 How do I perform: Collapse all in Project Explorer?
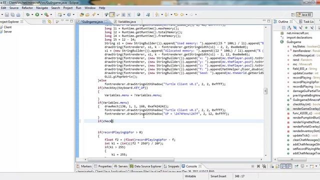pos(44,21)
